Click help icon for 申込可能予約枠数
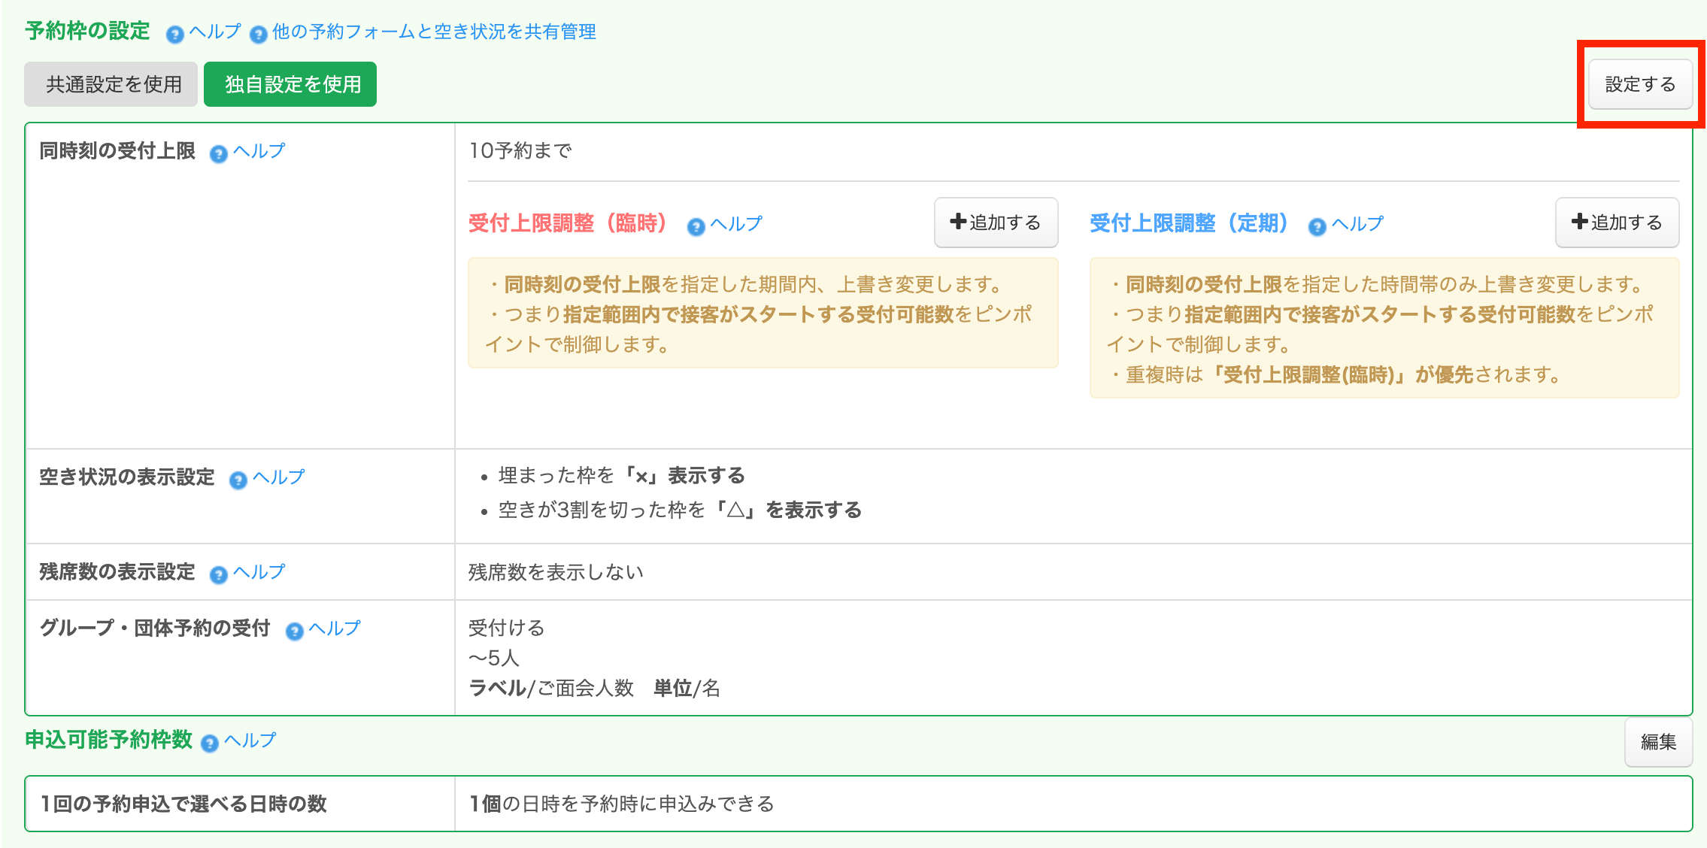This screenshot has height=848, width=1707. point(210,743)
